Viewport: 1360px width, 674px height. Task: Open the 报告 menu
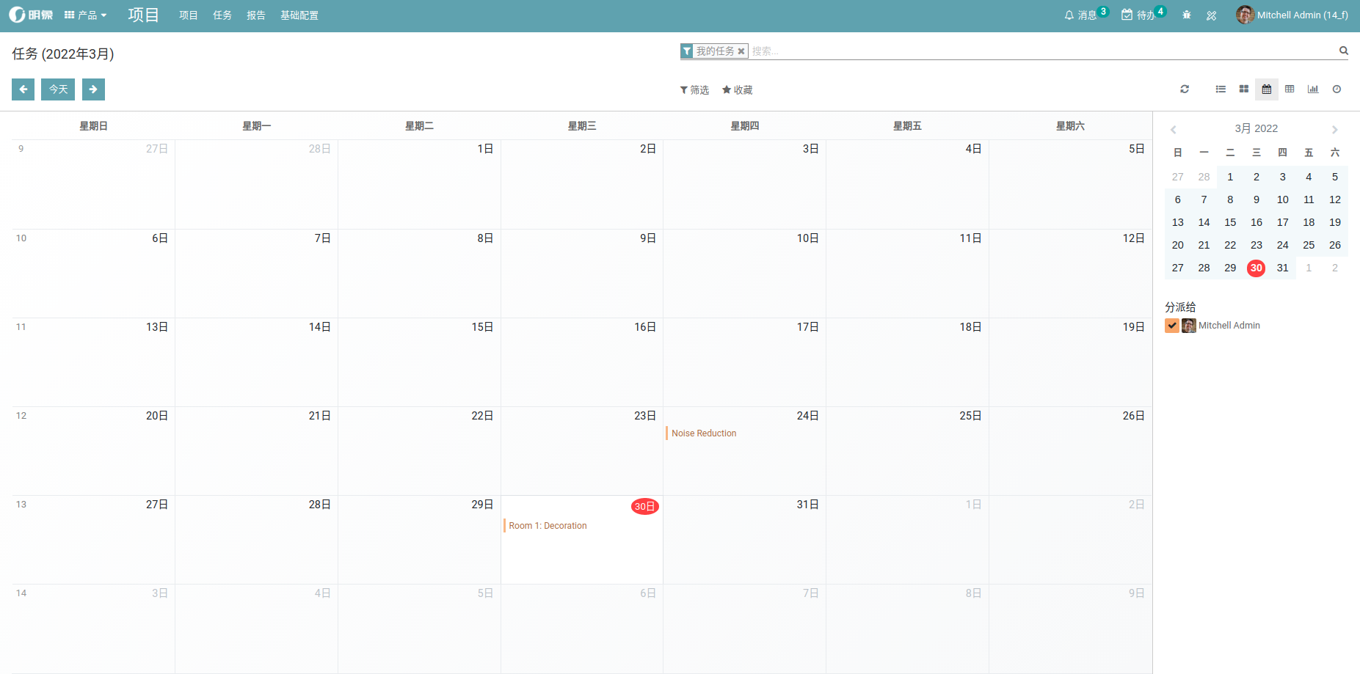coord(256,15)
